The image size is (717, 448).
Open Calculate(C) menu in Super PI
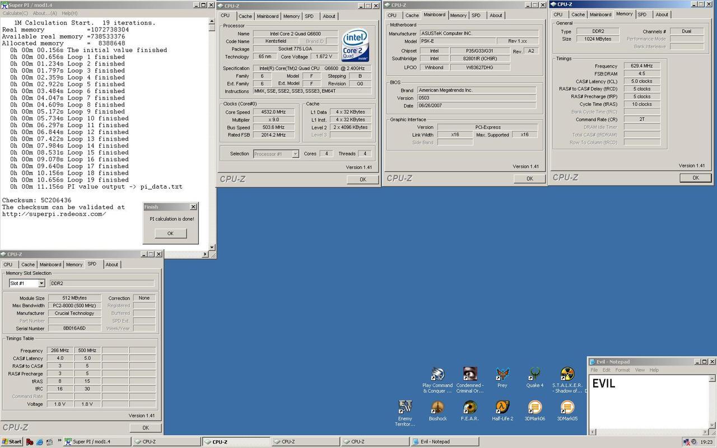point(15,13)
